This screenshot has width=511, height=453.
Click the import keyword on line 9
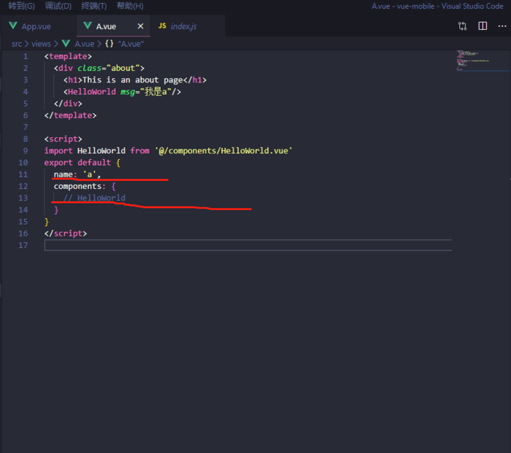(x=58, y=151)
